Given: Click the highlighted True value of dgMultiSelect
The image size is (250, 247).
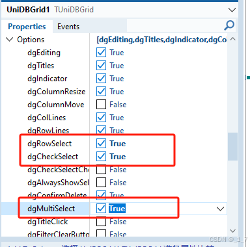Looking at the screenshot, I should pyautogui.click(x=117, y=209).
